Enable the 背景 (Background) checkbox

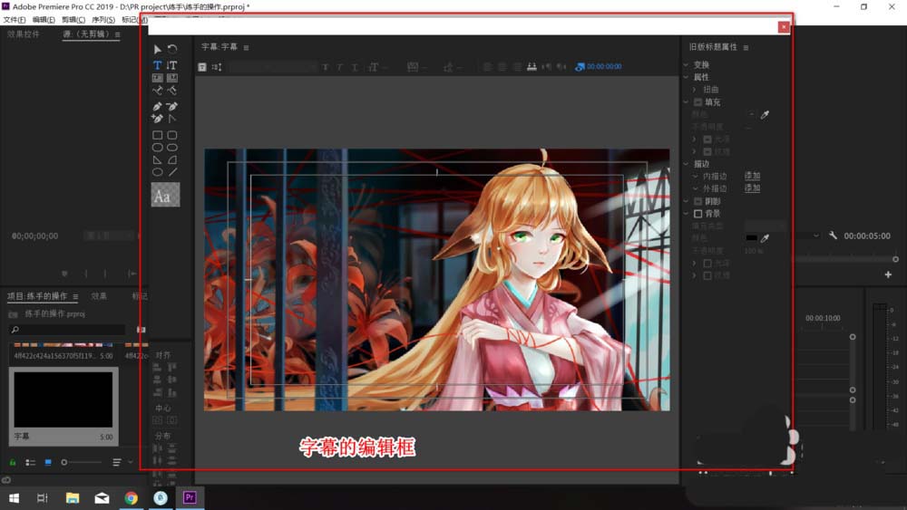[697, 214]
